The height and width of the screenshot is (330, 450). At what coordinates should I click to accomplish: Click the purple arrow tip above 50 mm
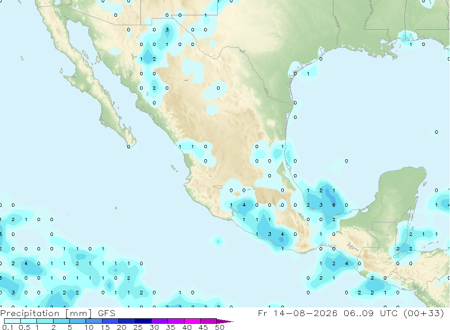[225, 321]
